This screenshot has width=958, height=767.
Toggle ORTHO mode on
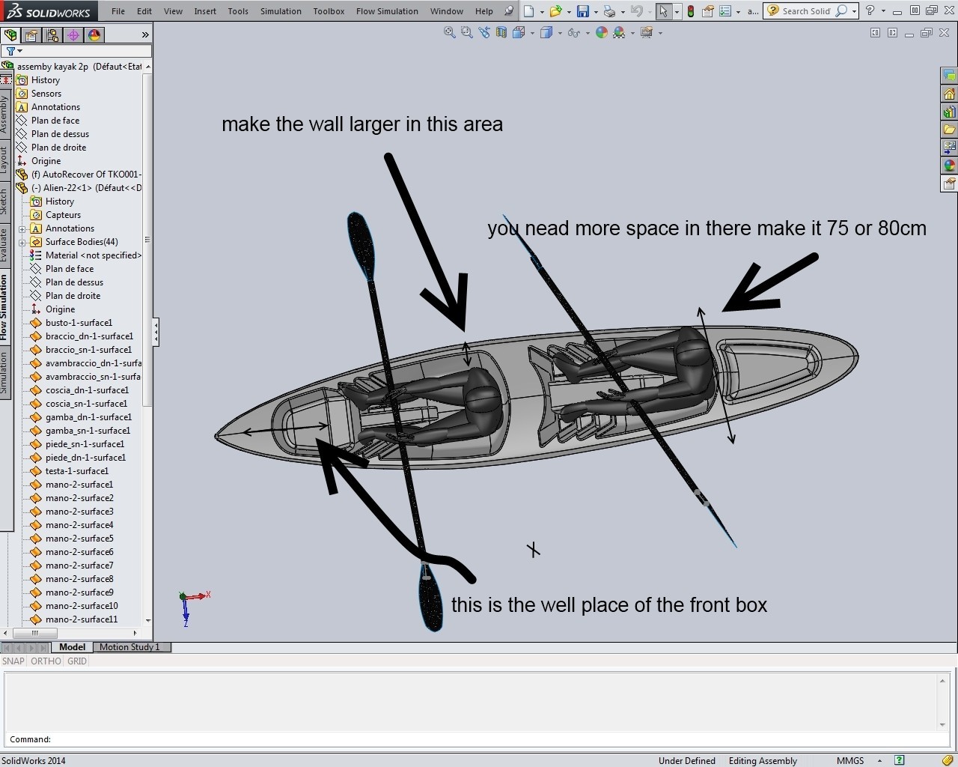[46, 661]
